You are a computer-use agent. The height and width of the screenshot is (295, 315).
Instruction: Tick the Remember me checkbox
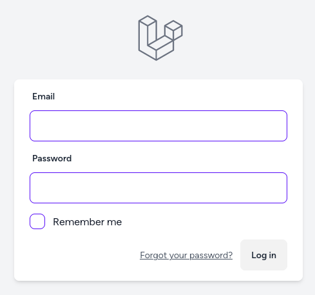[x=37, y=221]
